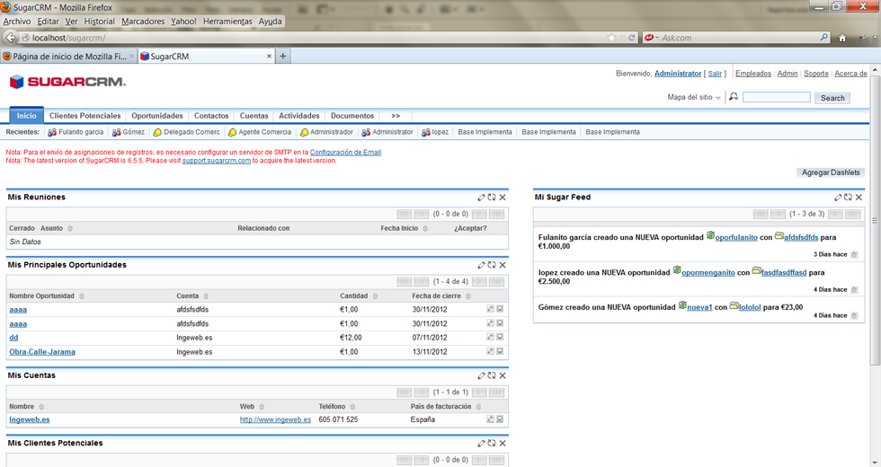Open the Obra-Calle-Jarama opportunity
The height and width of the screenshot is (467, 881).
(42, 352)
